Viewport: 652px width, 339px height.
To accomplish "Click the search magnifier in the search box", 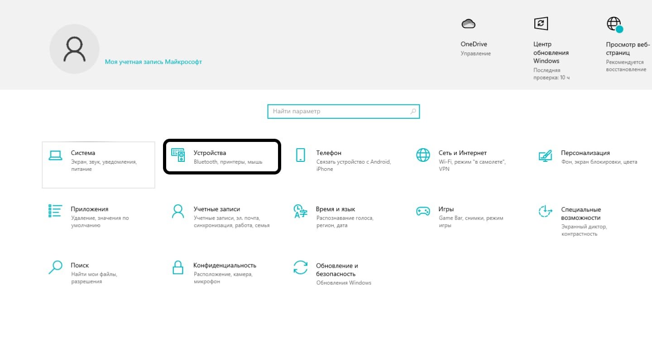I will [413, 111].
